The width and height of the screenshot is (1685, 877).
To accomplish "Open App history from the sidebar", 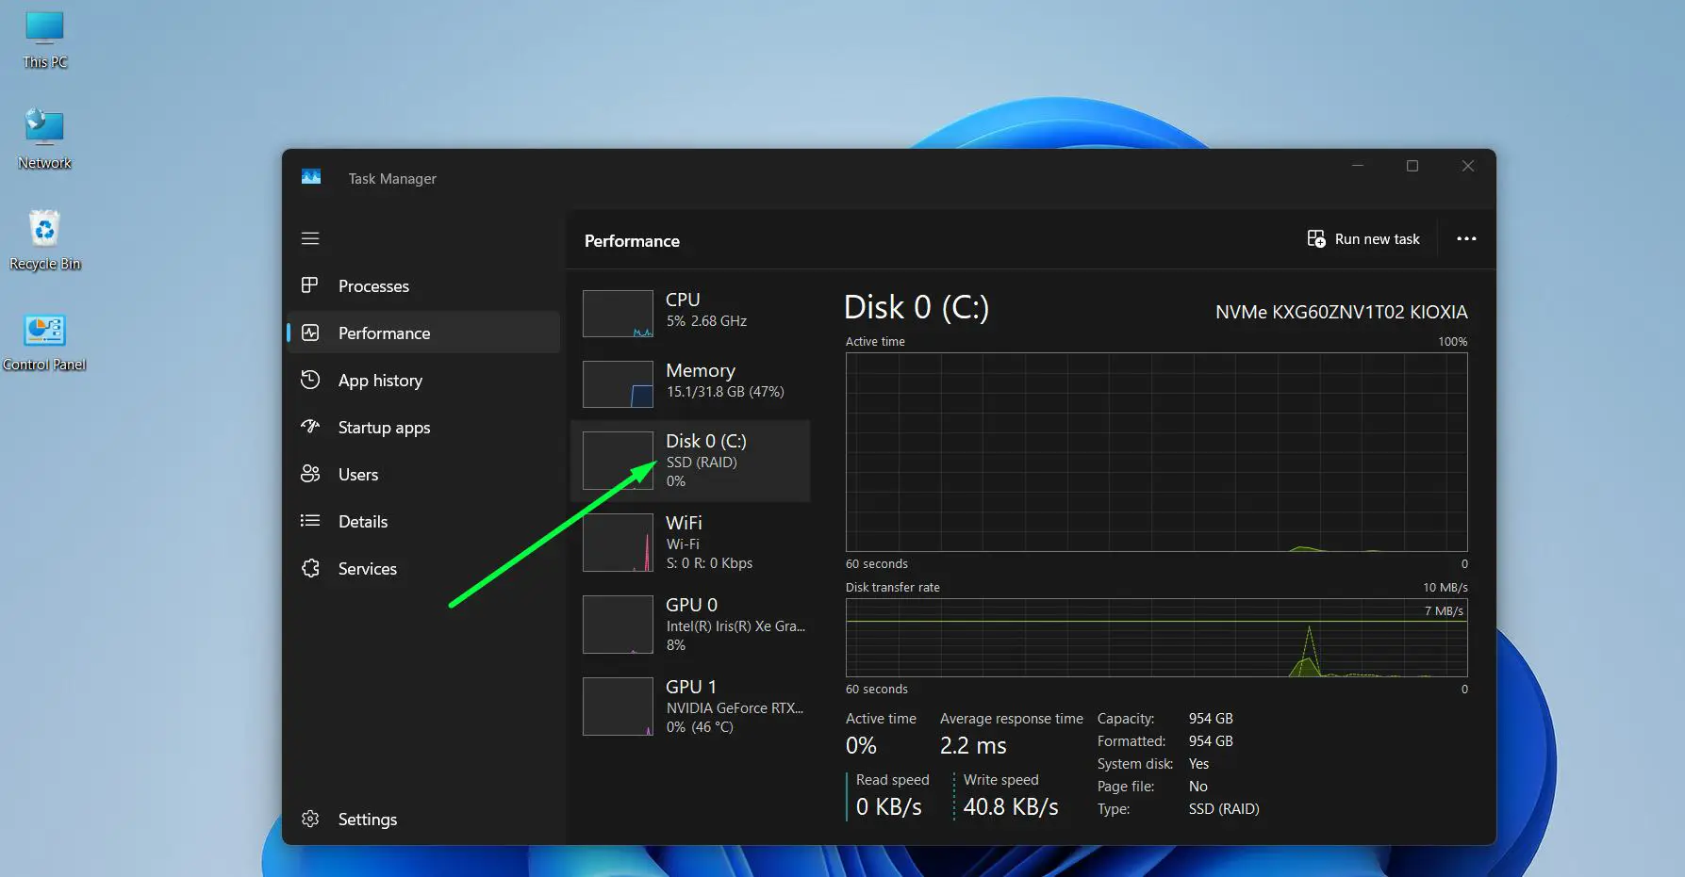I will pos(380,380).
